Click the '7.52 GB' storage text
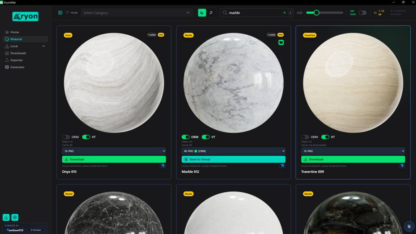Viewport: 416px width, 234px height. [381, 13]
